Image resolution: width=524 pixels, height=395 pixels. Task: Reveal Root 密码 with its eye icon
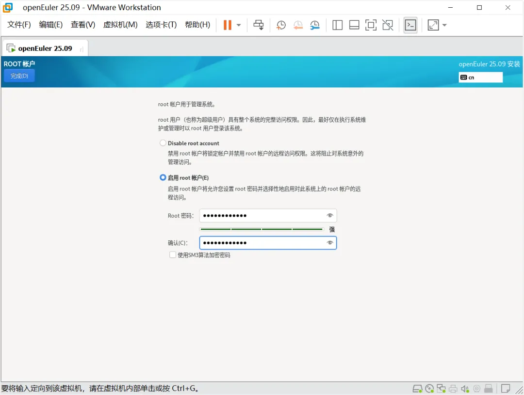[330, 215]
